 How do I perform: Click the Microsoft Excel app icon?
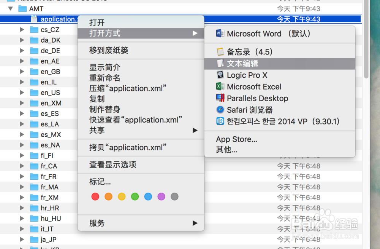220,86
